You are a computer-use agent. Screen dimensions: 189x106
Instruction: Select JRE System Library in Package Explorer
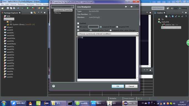click(21, 25)
